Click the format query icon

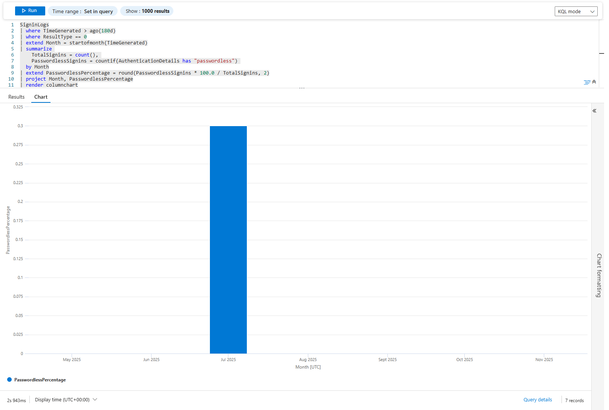[x=587, y=82]
